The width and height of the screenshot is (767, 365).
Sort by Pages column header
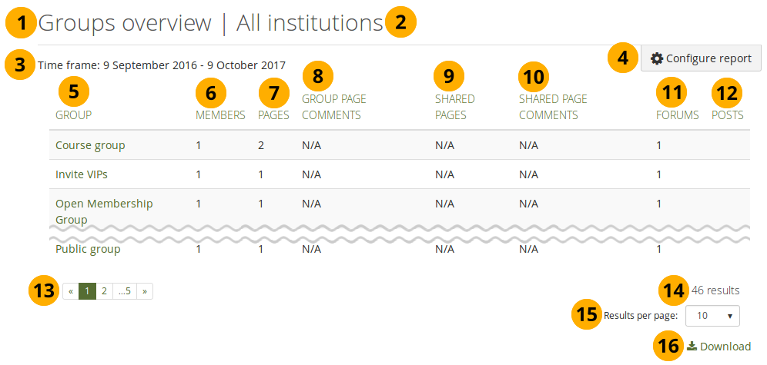[273, 115]
